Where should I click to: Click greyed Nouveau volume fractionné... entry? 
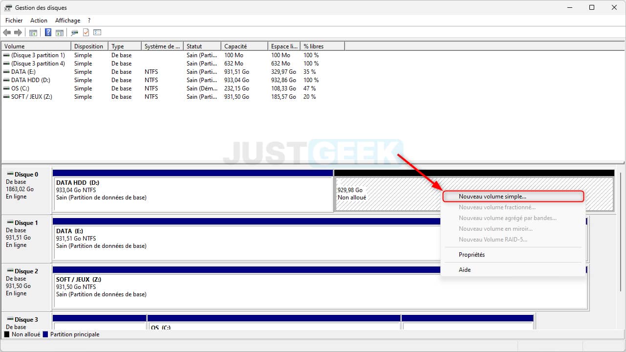pyautogui.click(x=513, y=207)
